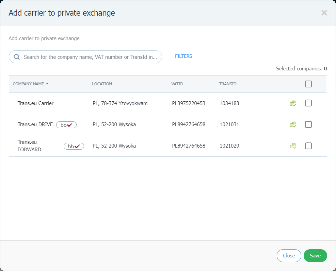Click the TRANSID column header
The width and height of the screenshot is (336, 271).
click(227, 84)
